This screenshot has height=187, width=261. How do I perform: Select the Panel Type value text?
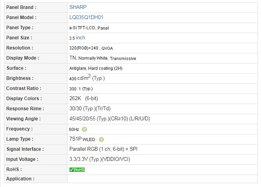pyautogui.click(x=89, y=28)
